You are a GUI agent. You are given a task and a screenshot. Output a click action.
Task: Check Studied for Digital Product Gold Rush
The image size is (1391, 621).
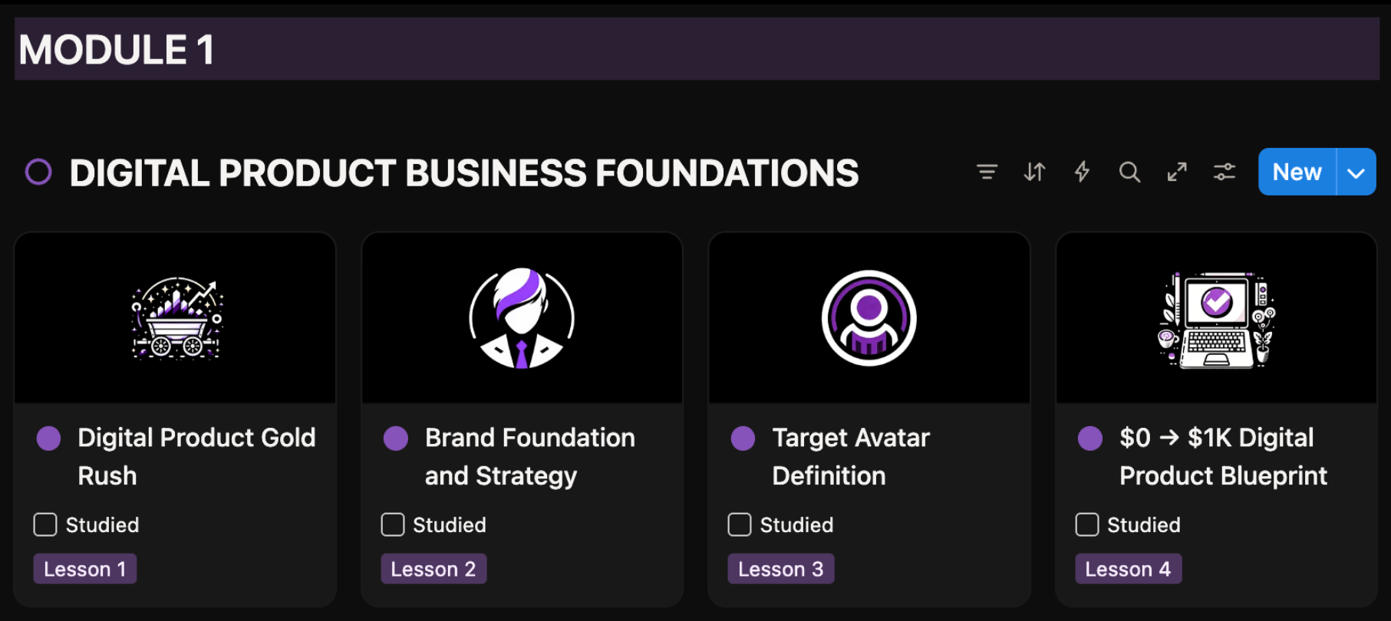click(45, 524)
